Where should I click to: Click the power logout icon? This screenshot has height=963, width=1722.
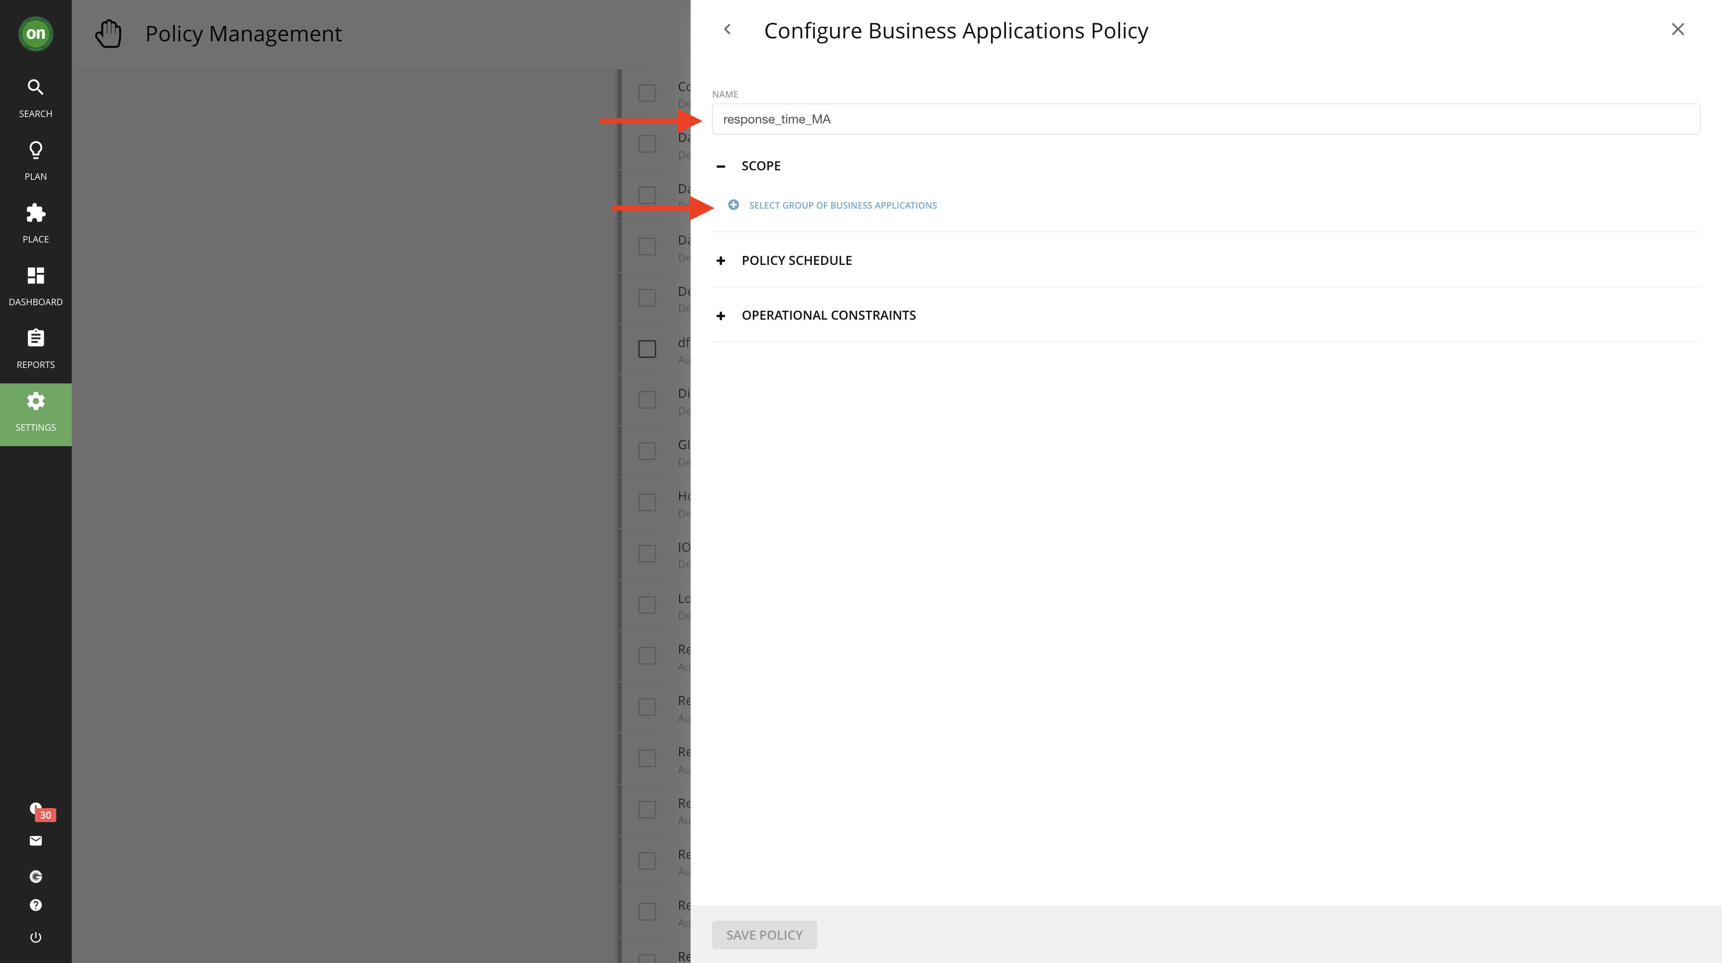click(35, 937)
